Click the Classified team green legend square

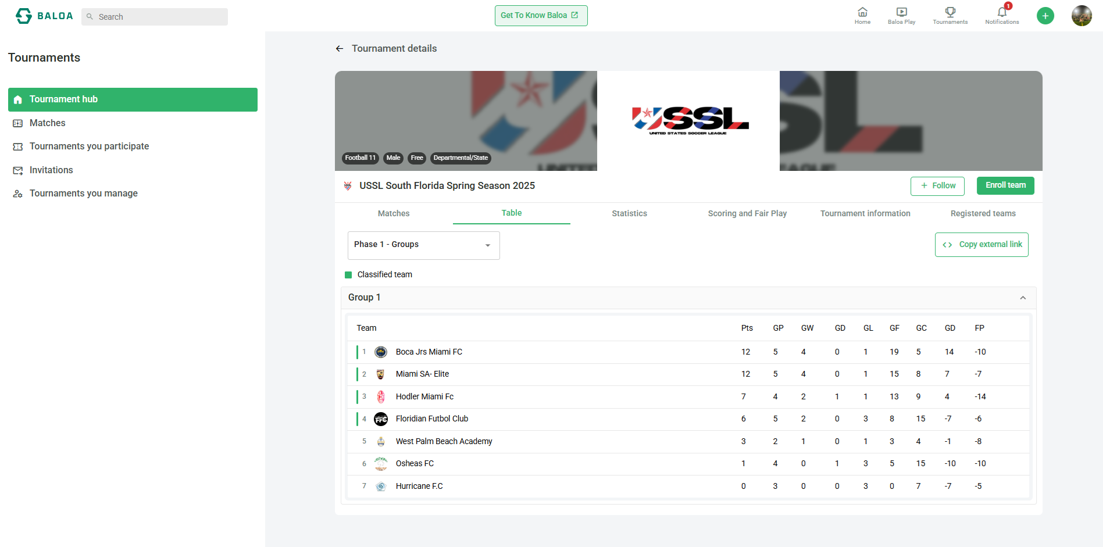348,275
